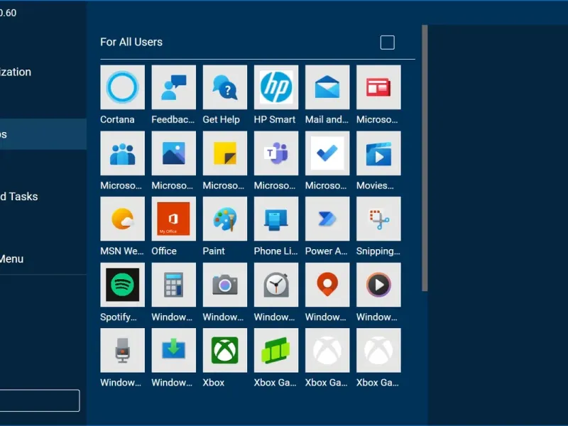Select the Phone Link icon
Screen dimensions: 568x426
pos(276,219)
